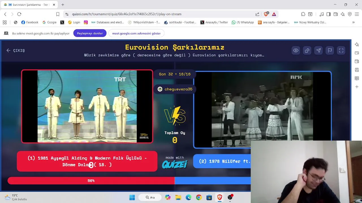The height and width of the screenshot is (203, 362).
Task: Open the Databases and elect... bookmark
Action: (108, 22)
